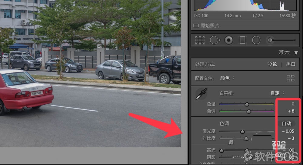Select the Red Eye Correction tool
Image resolution: width=303 pixels, height=165 pixels.
(x=228, y=40)
